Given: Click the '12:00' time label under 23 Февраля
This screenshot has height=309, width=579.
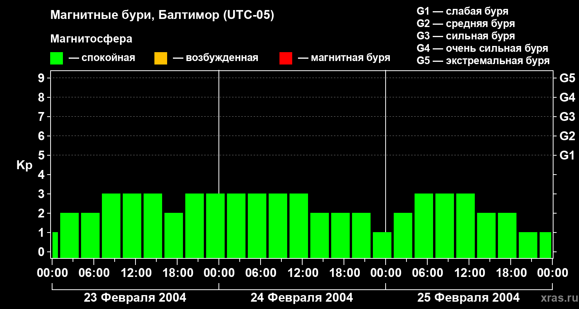Looking at the screenshot, I should pyautogui.click(x=135, y=273).
